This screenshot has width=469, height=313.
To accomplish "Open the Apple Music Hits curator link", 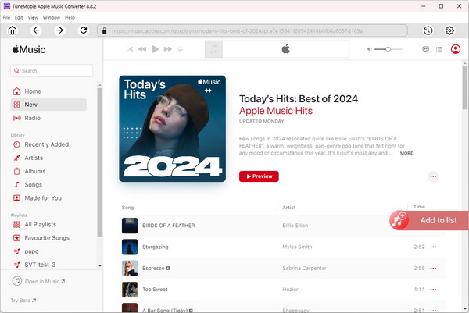I will tap(276, 111).
